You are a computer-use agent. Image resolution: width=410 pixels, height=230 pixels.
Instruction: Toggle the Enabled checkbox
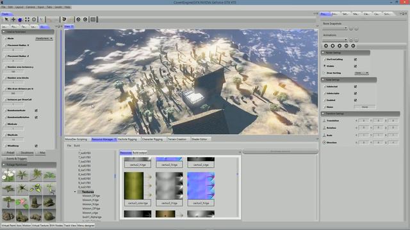coord(356,100)
